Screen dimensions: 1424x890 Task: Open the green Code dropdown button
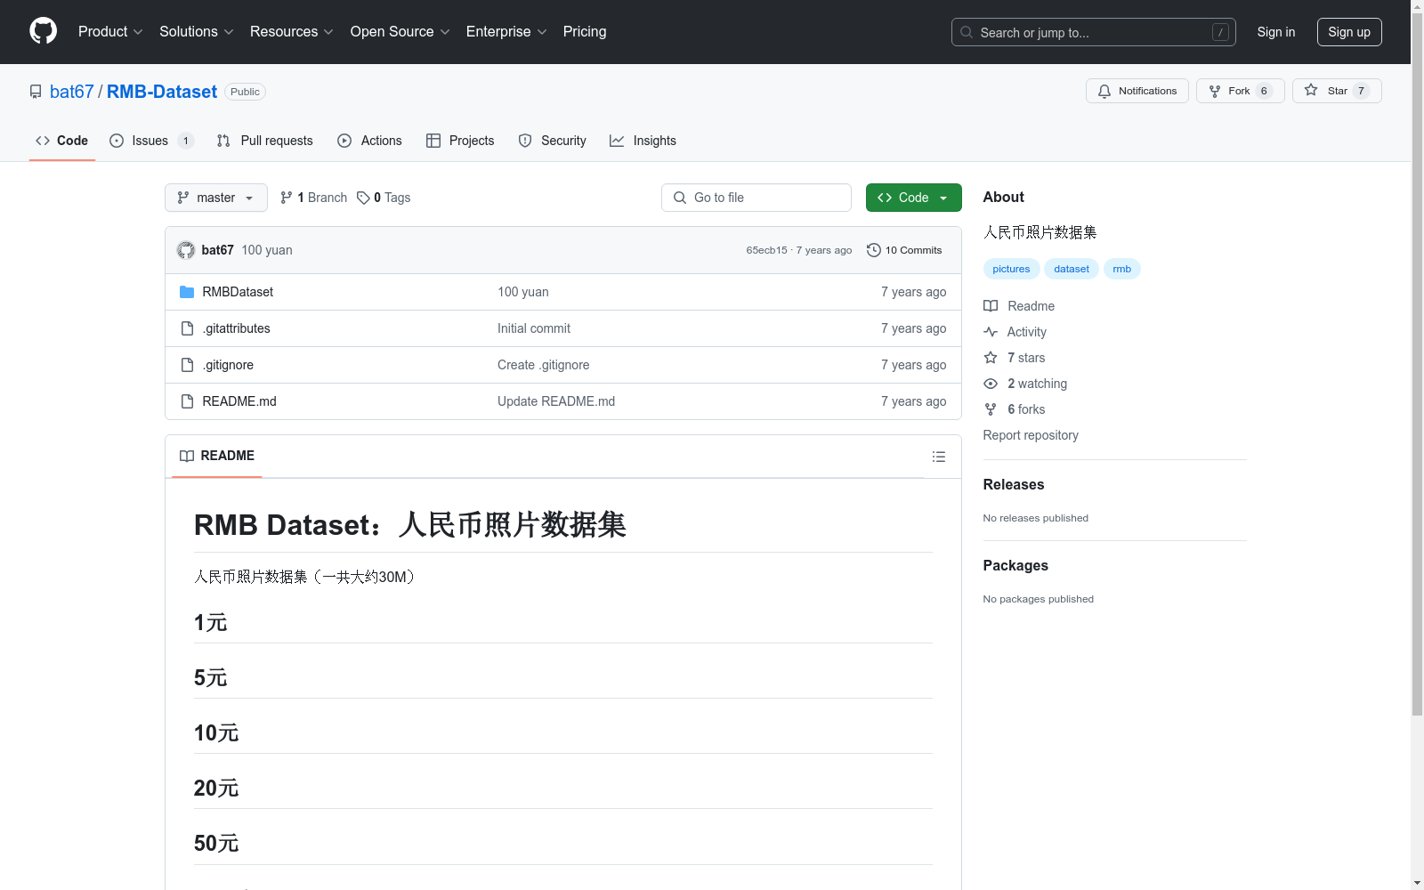pos(913,198)
